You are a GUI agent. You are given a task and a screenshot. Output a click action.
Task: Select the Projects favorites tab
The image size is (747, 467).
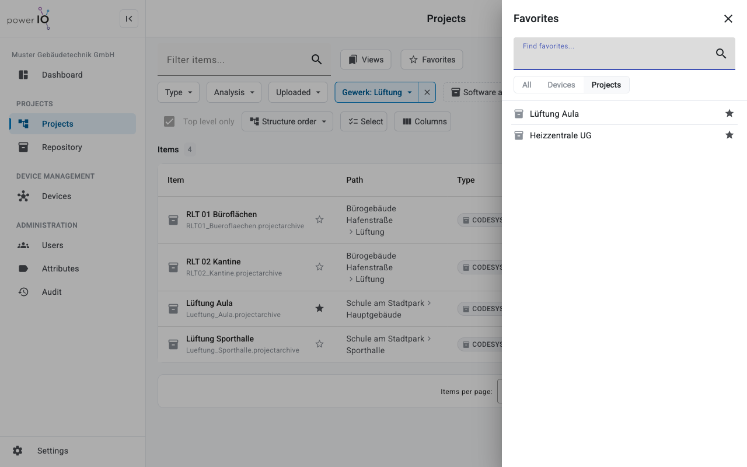606,85
